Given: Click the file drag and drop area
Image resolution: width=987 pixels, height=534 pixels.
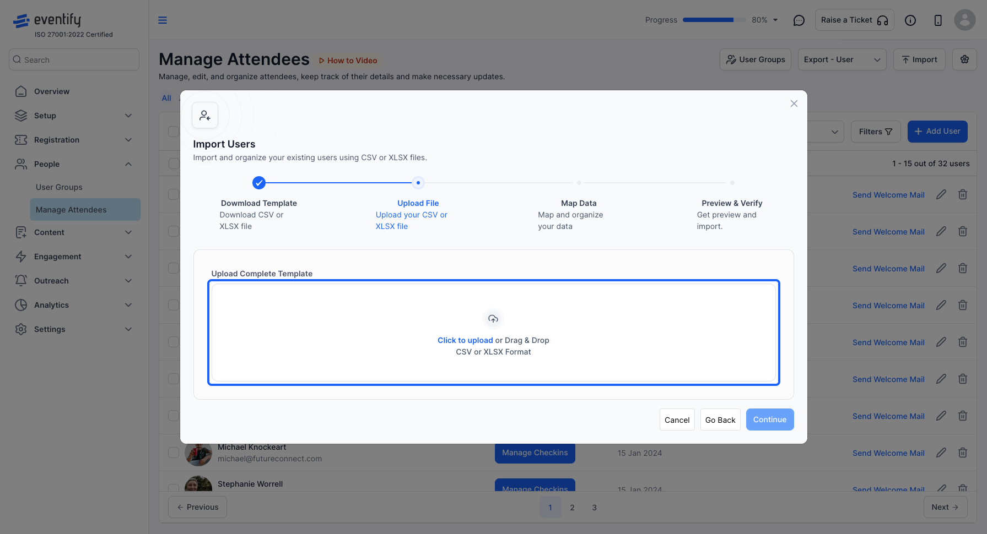Looking at the screenshot, I should point(493,333).
